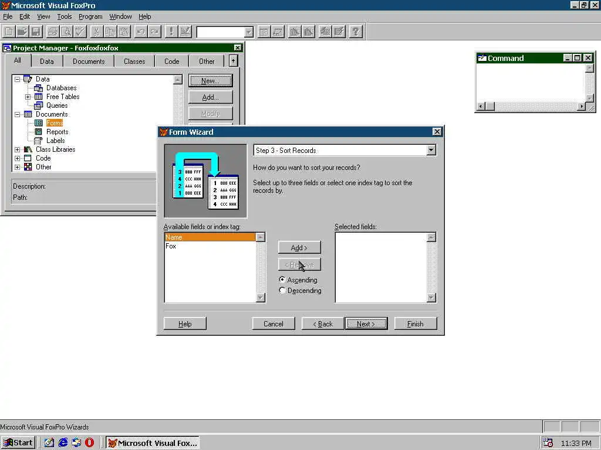Expand the Free Tables node

28,97
